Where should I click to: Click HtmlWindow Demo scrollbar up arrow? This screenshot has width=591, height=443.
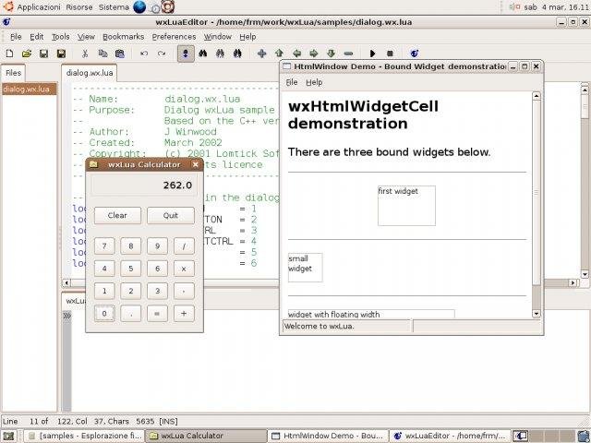[x=537, y=96]
